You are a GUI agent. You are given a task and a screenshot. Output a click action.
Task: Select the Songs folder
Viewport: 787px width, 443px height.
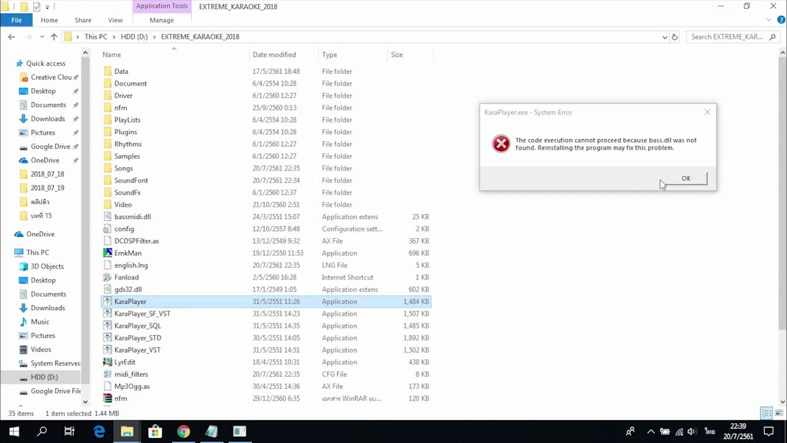click(123, 168)
